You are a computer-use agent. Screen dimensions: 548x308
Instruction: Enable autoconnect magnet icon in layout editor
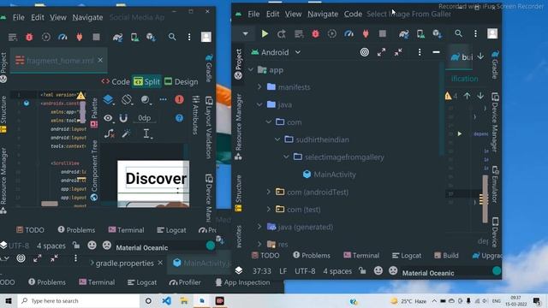(123, 118)
